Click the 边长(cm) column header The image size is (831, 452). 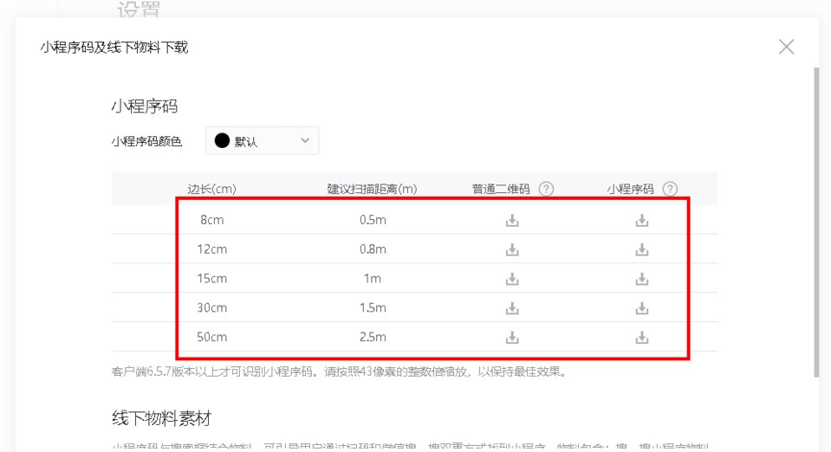[211, 189]
